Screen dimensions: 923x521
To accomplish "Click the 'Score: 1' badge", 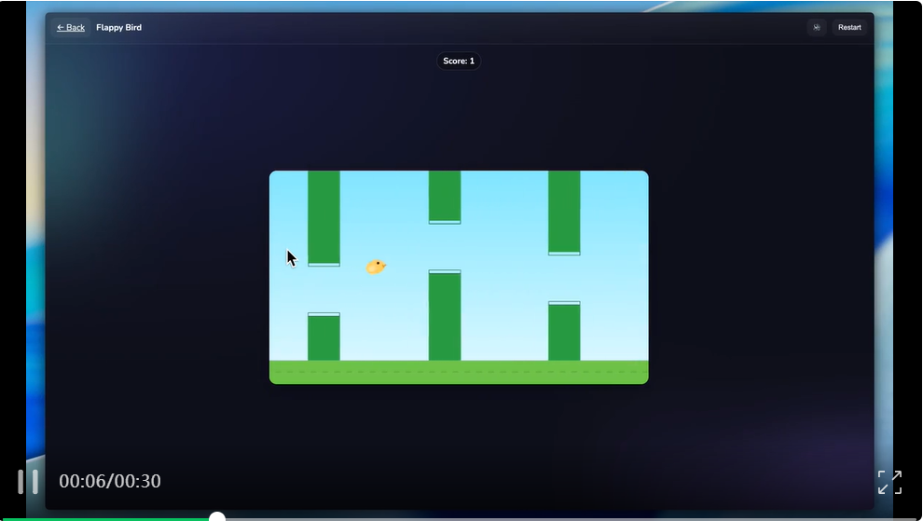I will point(459,62).
